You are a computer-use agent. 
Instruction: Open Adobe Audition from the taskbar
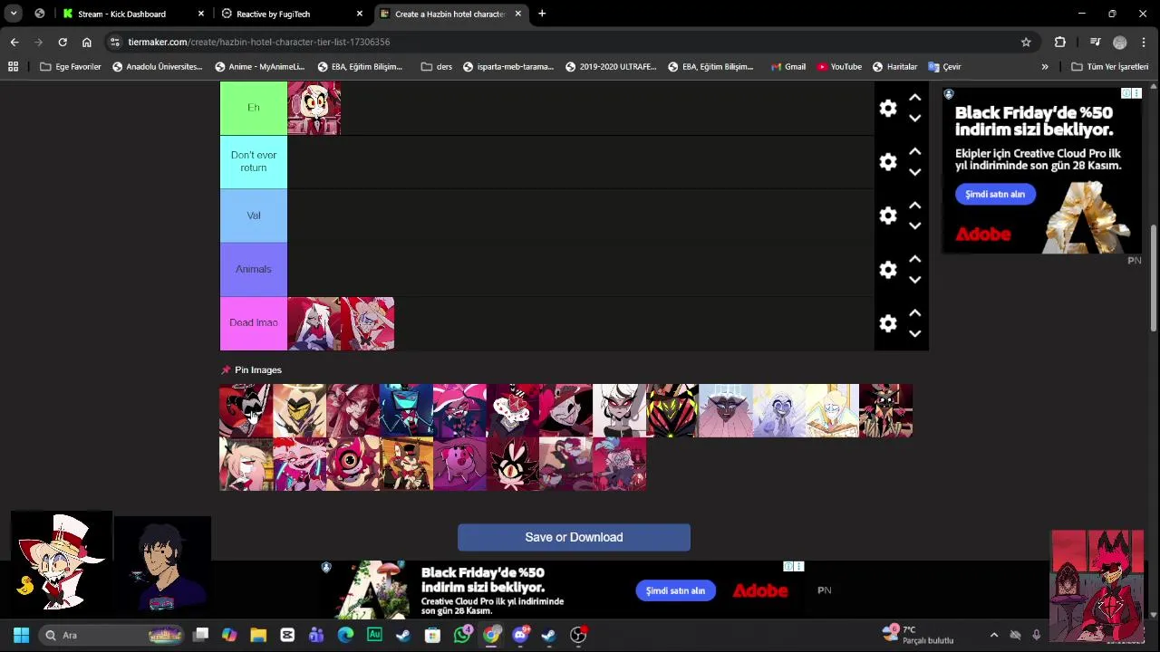click(x=374, y=635)
